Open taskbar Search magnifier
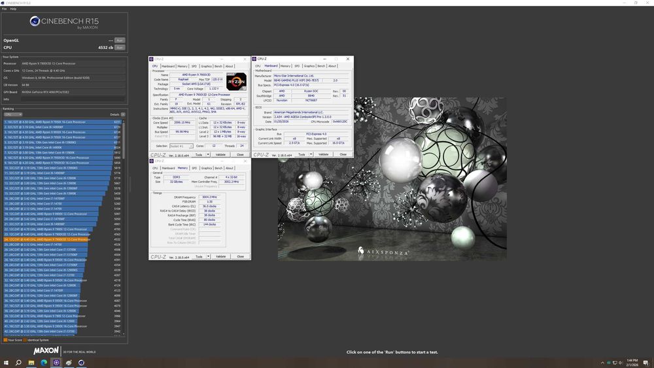 (x=18, y=363)
